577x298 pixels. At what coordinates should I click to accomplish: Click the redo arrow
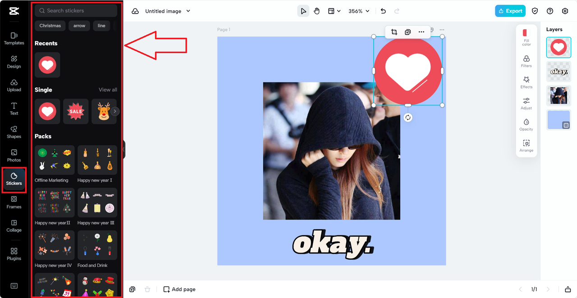pos(397,11)
